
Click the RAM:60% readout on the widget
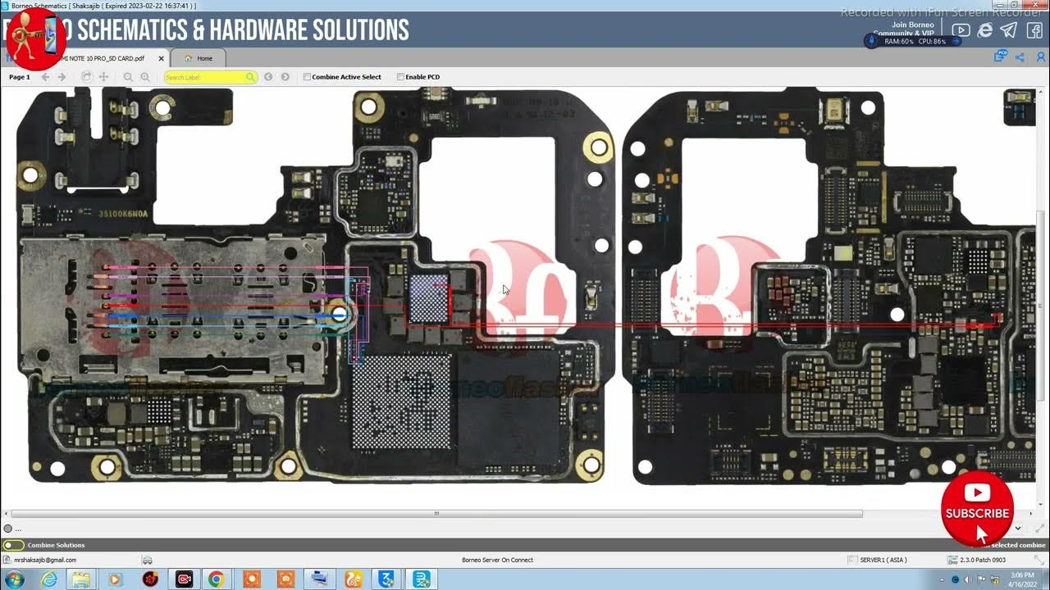(899, 41)
